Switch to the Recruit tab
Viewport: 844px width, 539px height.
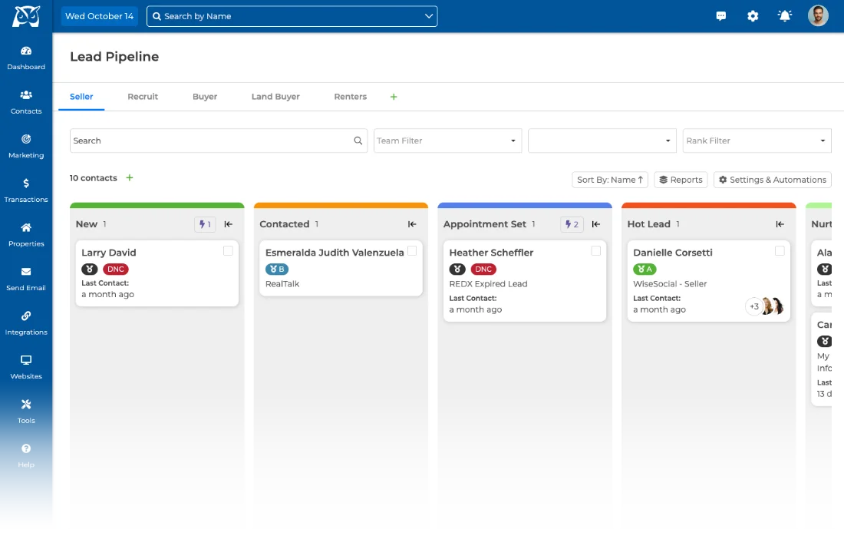143,97
